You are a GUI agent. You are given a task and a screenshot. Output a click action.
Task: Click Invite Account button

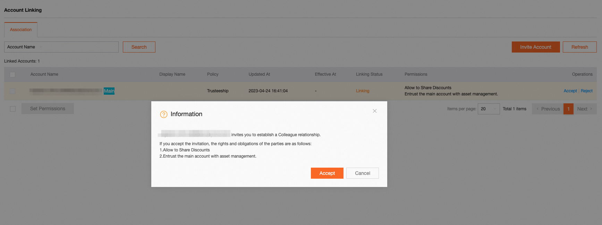(535, 47)
